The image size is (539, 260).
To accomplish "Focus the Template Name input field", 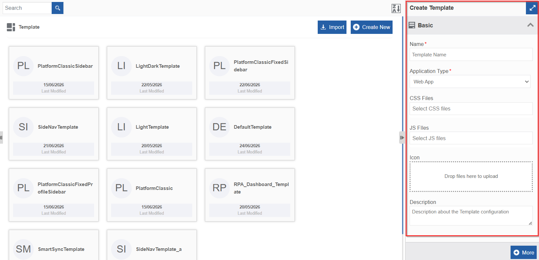I will click(x=471, y=54).
